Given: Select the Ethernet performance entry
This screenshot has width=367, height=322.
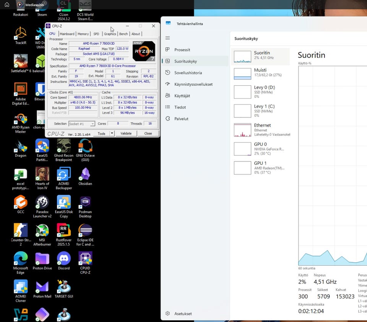Looking at the screenshot, I should 260,130.
